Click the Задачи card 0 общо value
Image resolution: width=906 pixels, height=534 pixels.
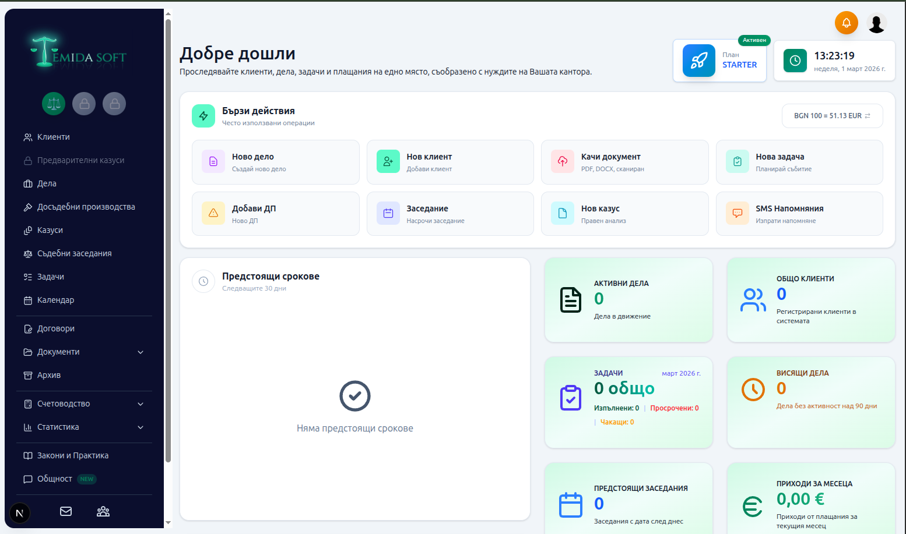click(624, 388)
